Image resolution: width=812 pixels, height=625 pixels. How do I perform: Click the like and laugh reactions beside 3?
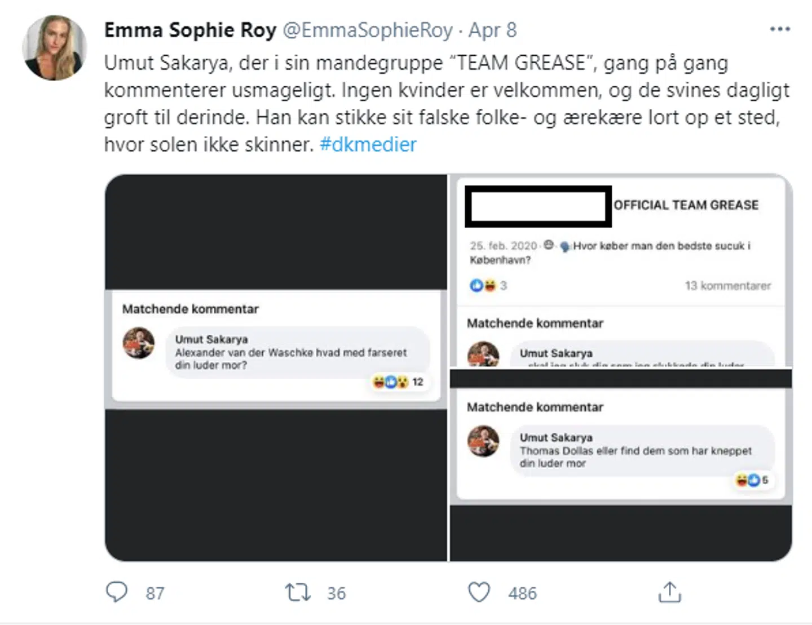(483, 286)
